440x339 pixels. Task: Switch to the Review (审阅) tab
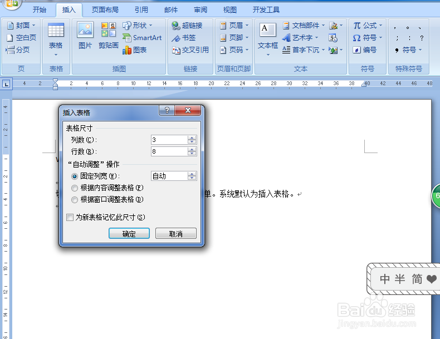click(201, 10)
